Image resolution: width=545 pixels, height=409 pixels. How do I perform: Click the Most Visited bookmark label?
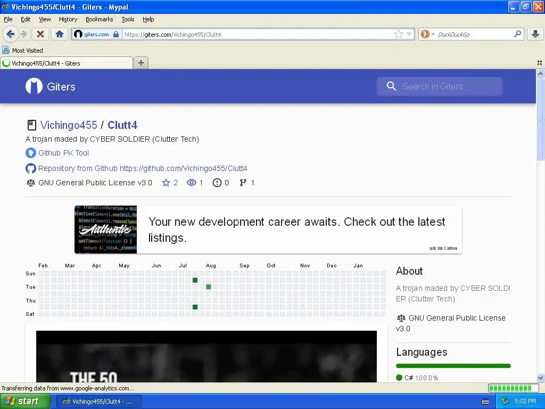click(28, 51)
